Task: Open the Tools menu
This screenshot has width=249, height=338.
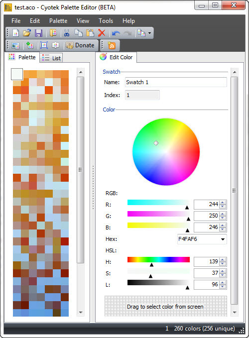Action: 106,21
